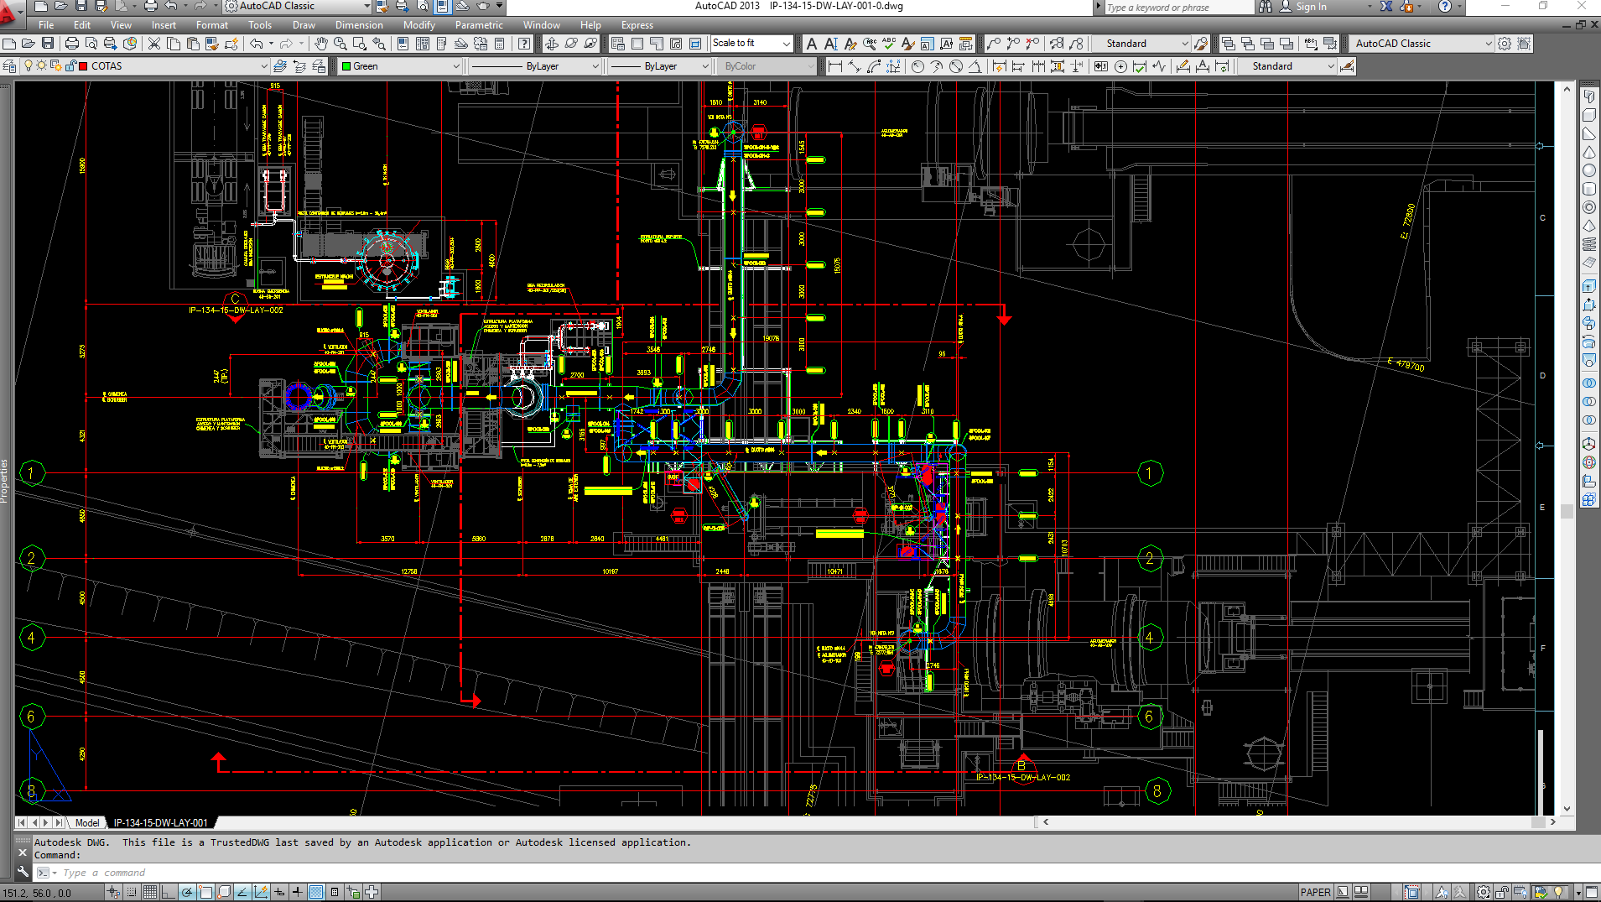Click the Cut scissors icon
The image size is (1601, 902).
coord(154,44)
